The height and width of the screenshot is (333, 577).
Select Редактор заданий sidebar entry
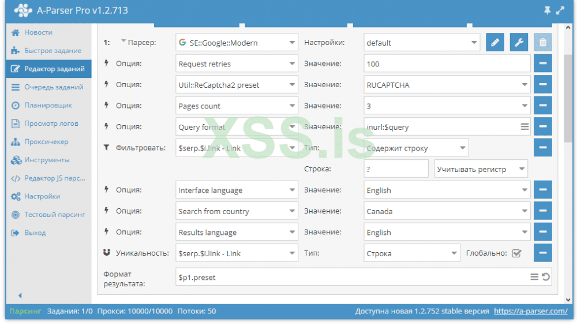(48, 69)
